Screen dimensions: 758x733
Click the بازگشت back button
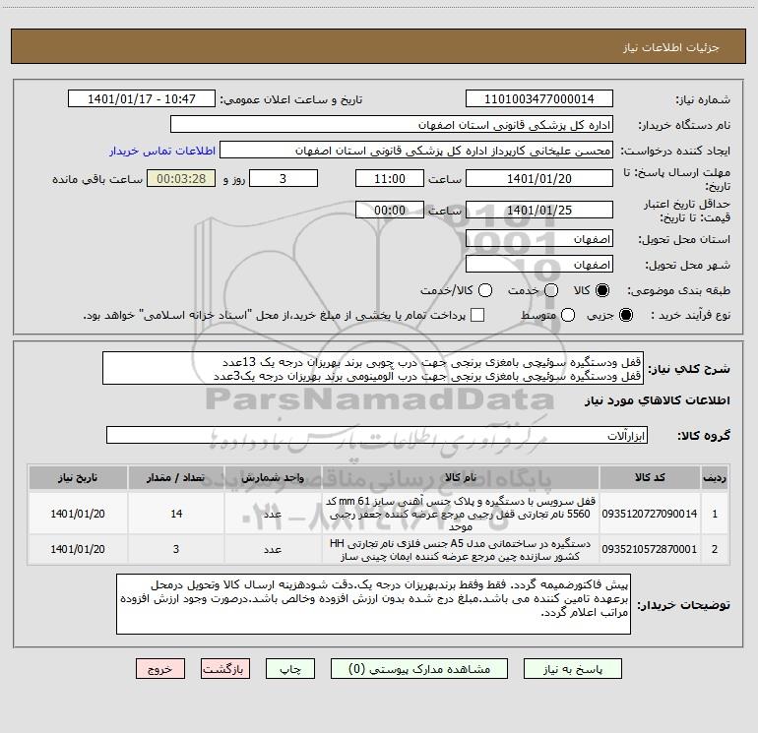click(224, 669)
